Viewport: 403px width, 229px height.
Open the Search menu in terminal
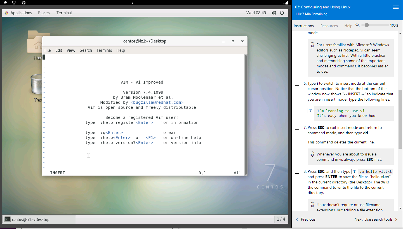coord(86,50)
